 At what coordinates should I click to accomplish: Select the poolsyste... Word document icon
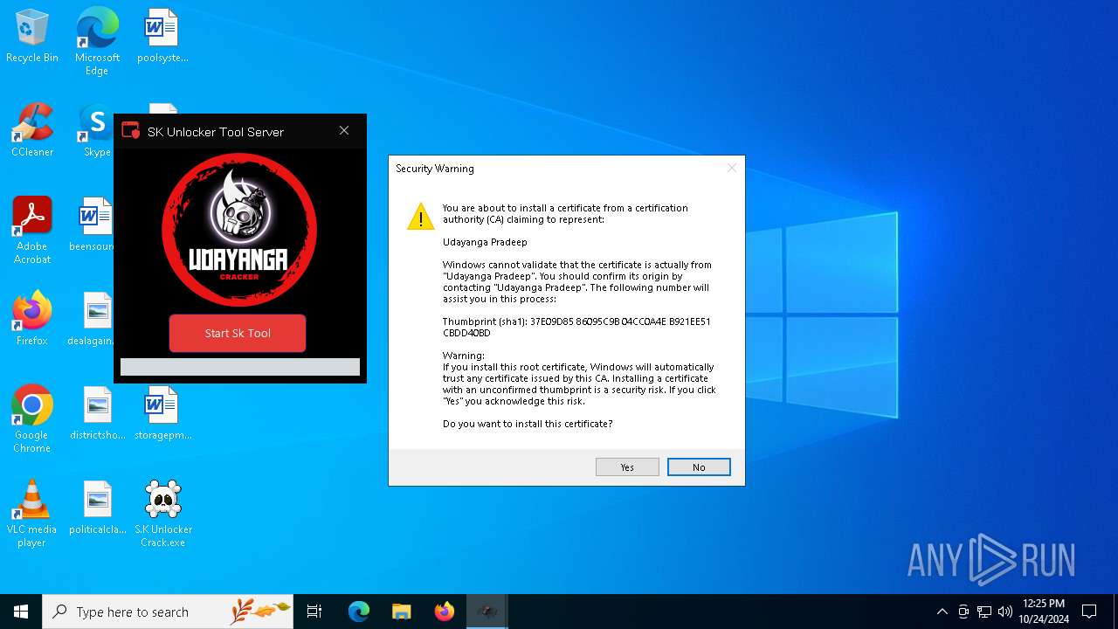(x=162, y=37)
